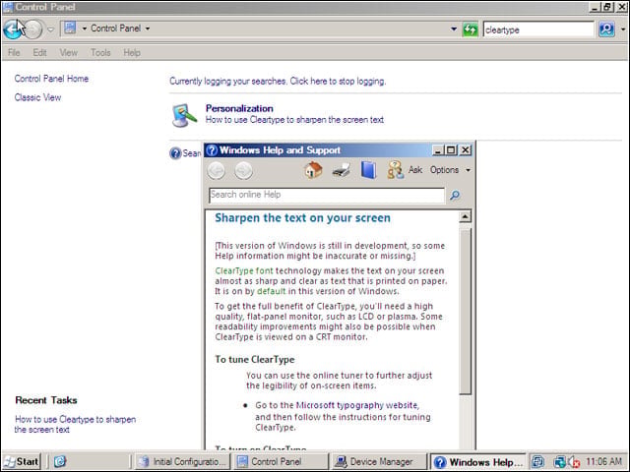
Task: Expand arrow before Control Panel breadcrumb
Action: (84, 29)
